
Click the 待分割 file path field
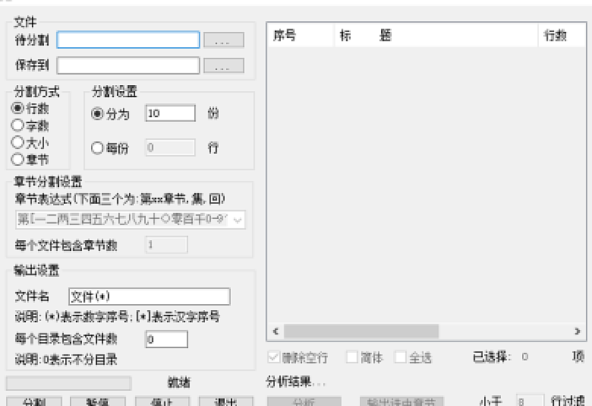pyautogui.click(x=128, y=41)
